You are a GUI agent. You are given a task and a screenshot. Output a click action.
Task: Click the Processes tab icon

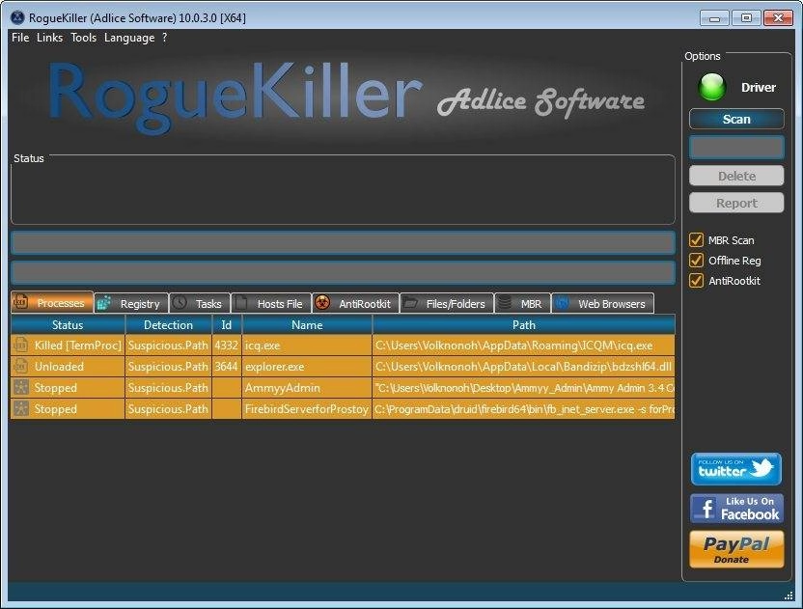(20, 302)
